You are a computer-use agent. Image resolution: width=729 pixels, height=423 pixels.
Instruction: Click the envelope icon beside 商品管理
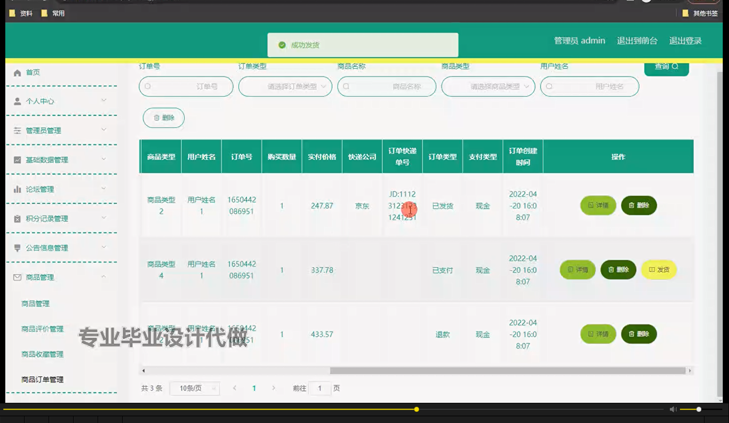point(17,277)
